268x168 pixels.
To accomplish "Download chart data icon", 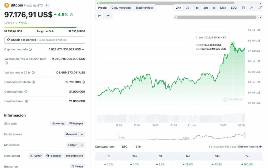I will pos(252,8).
